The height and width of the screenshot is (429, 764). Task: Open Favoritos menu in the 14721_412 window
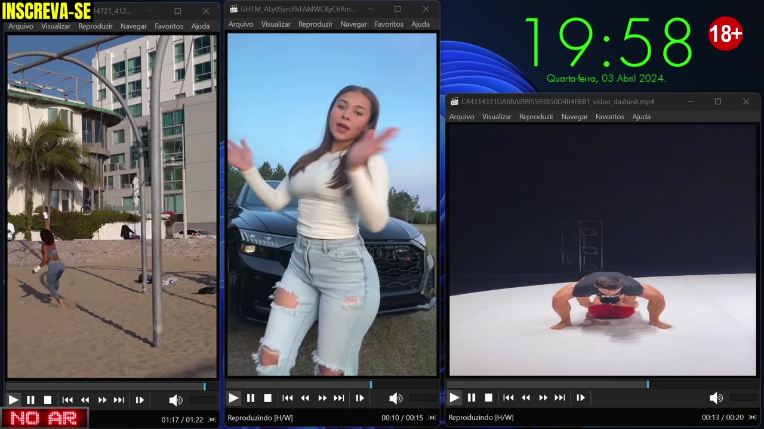pyautogui.click(x=169, y=26)
